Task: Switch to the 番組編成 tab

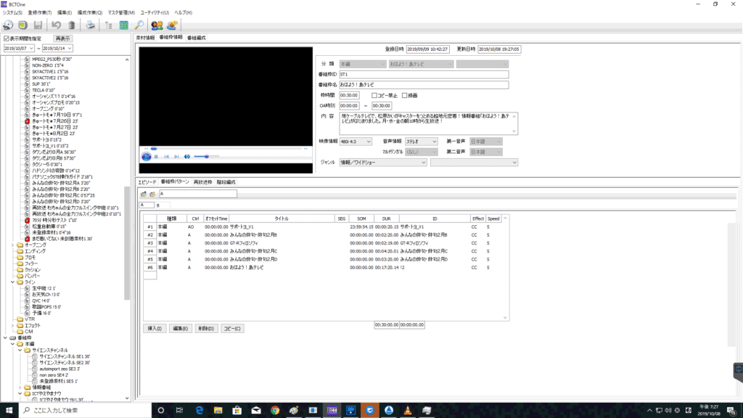Action: (x=196, y=38)
